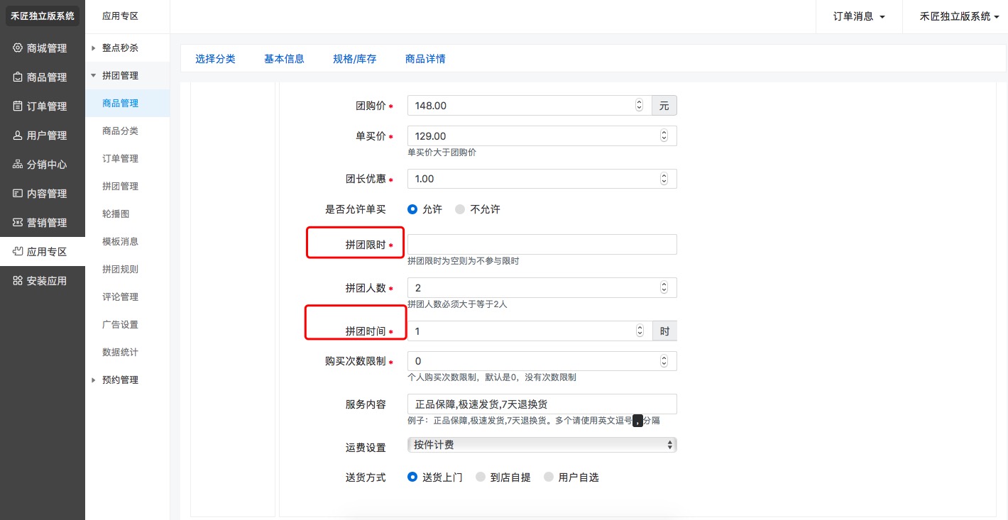Click the 拼团限时 input field
The width and height of the screenshot is (1008, 520).
pos(542,244)
